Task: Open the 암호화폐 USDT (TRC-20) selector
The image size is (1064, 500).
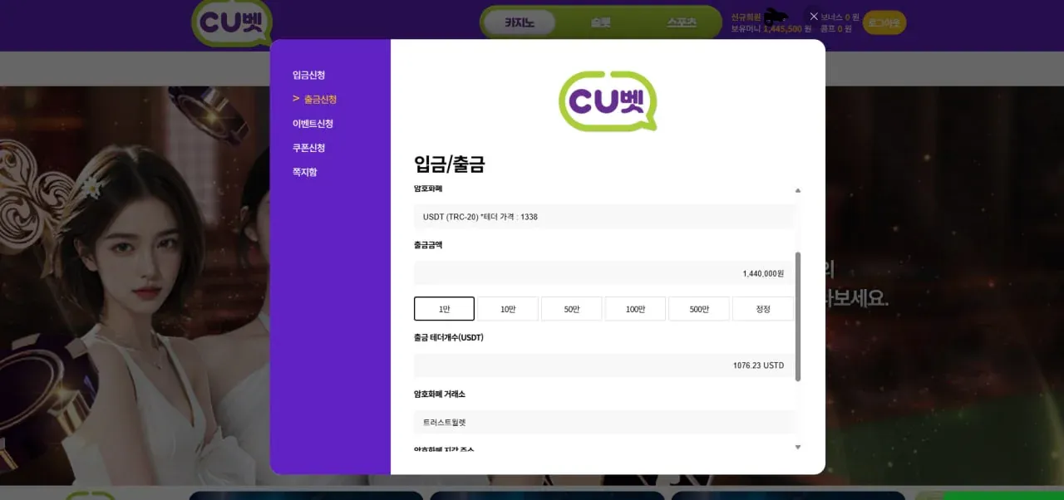Action: tap(603, 217)
